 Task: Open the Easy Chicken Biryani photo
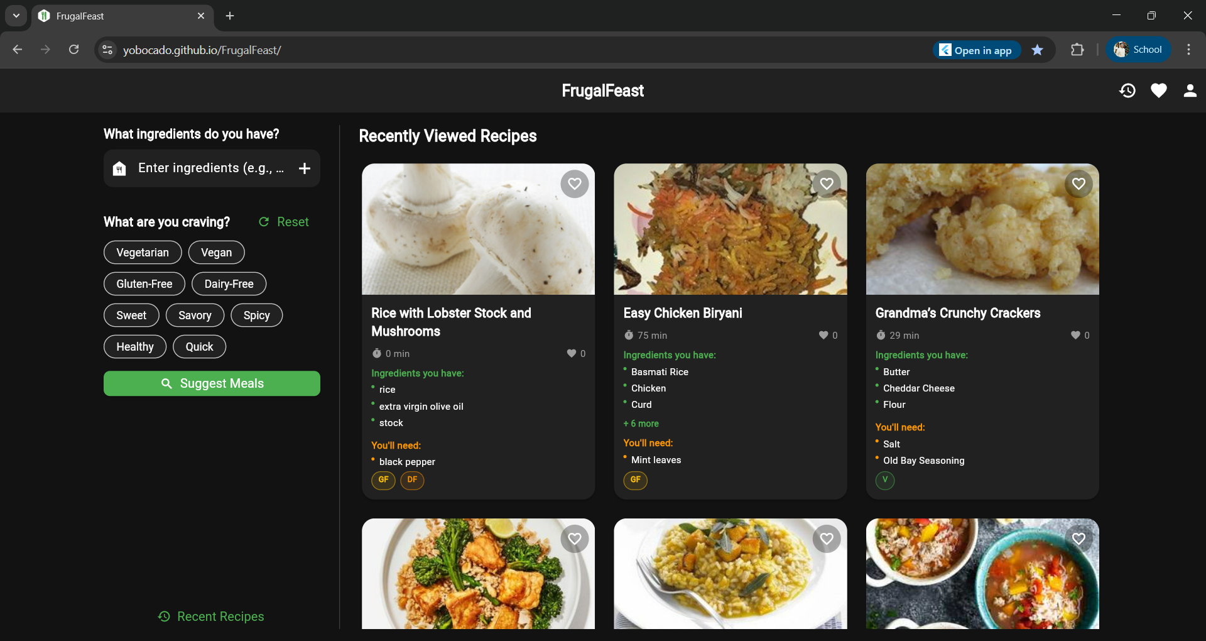[x=731, y=229]
